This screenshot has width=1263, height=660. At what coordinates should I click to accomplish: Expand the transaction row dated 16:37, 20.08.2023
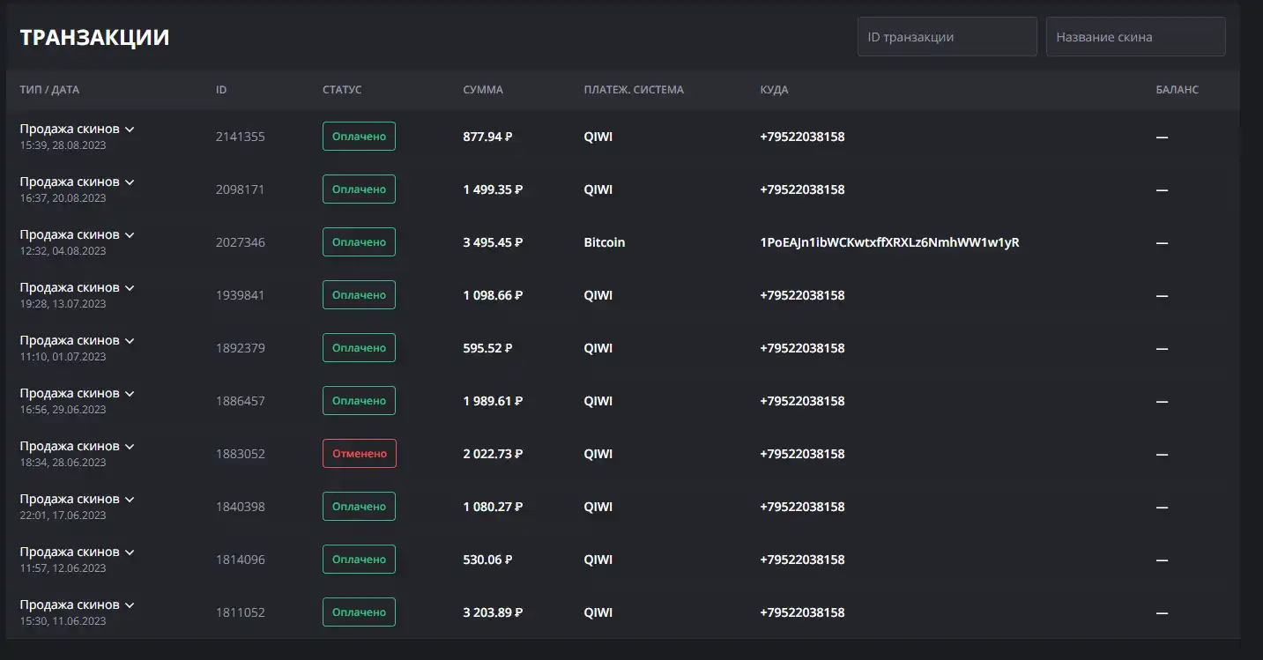coord(130,182)
